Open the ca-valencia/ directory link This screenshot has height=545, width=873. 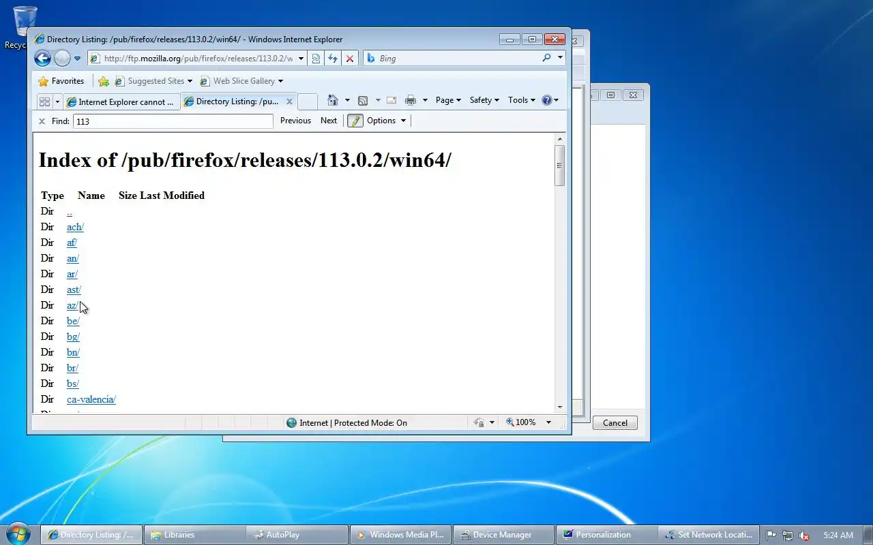91,399
